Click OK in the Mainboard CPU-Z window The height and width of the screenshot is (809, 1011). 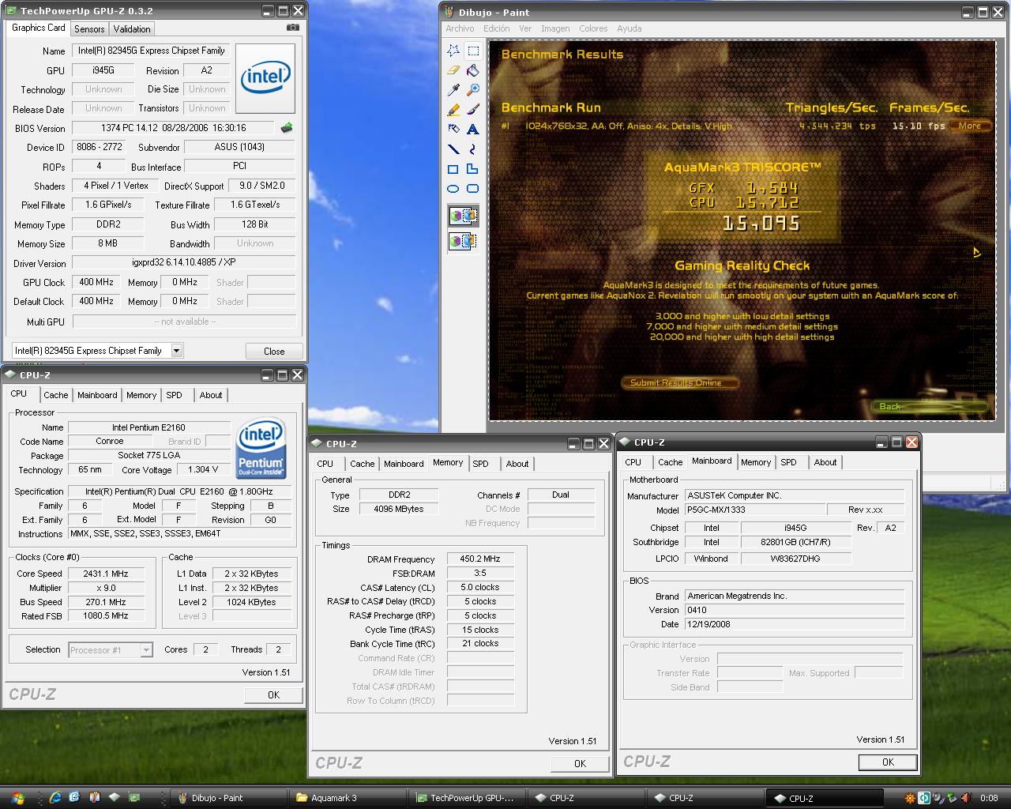888,762
